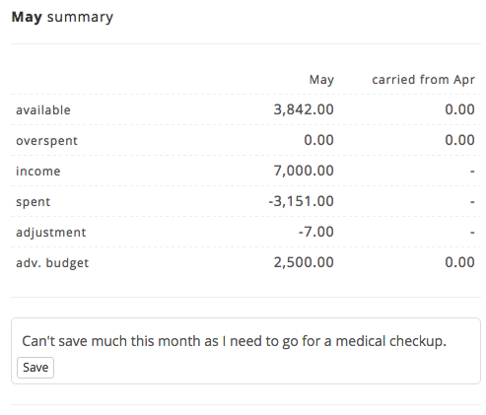Viewport: 486px width, 415px height.
Task: Click the 'adjustment' row label
Action: tap(51, 233)
